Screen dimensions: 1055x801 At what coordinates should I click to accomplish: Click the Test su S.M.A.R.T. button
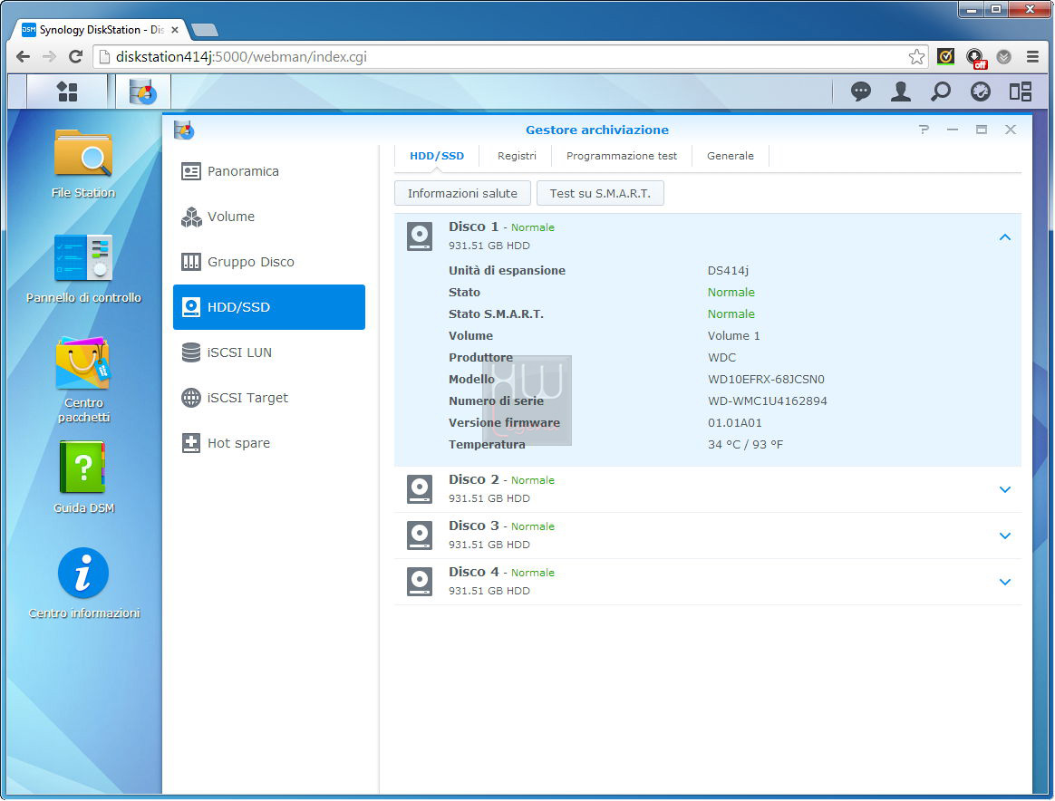point(600,193)
